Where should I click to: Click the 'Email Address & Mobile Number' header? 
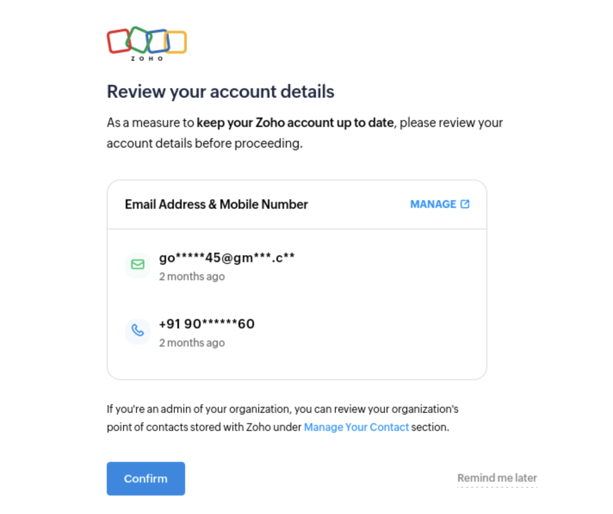coord(216,204)
